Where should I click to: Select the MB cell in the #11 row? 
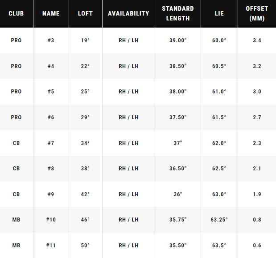(16, 246)
